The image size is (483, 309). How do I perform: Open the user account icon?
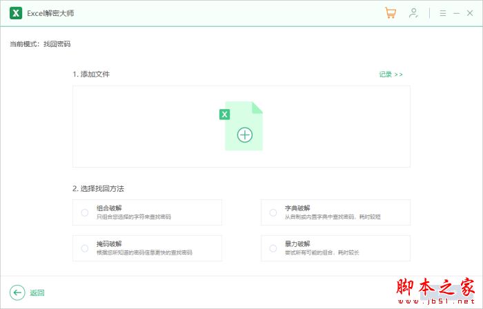tap(413, 13)
